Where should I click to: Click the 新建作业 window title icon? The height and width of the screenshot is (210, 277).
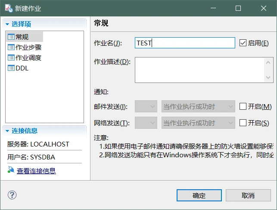click(9, 8)
